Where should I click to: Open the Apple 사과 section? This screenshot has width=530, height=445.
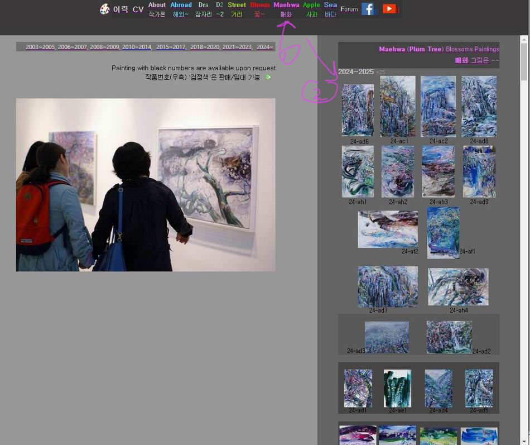311,9
